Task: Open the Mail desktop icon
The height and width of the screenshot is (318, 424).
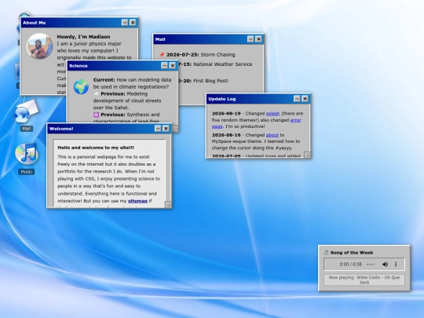Action: [x=26, y=115]
